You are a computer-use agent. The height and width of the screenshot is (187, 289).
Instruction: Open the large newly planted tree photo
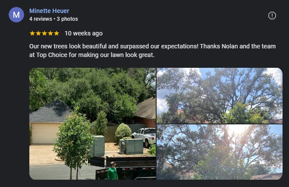pyautogui.click(x=93, y=124)
